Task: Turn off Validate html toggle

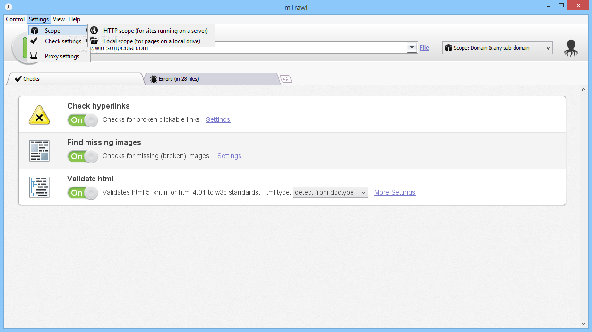Action: (x=83, y=193)
